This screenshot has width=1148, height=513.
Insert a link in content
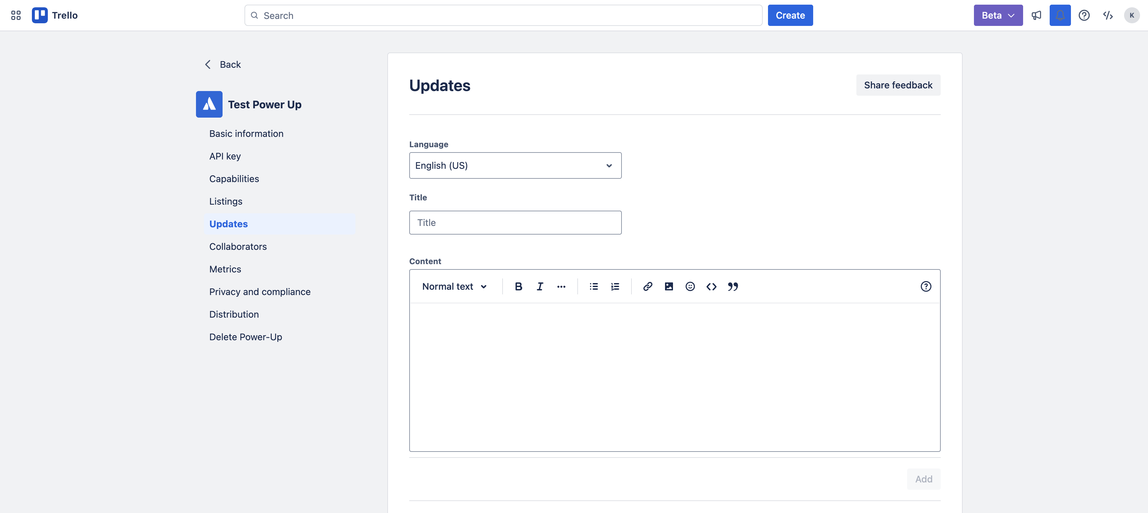[647, 287]
